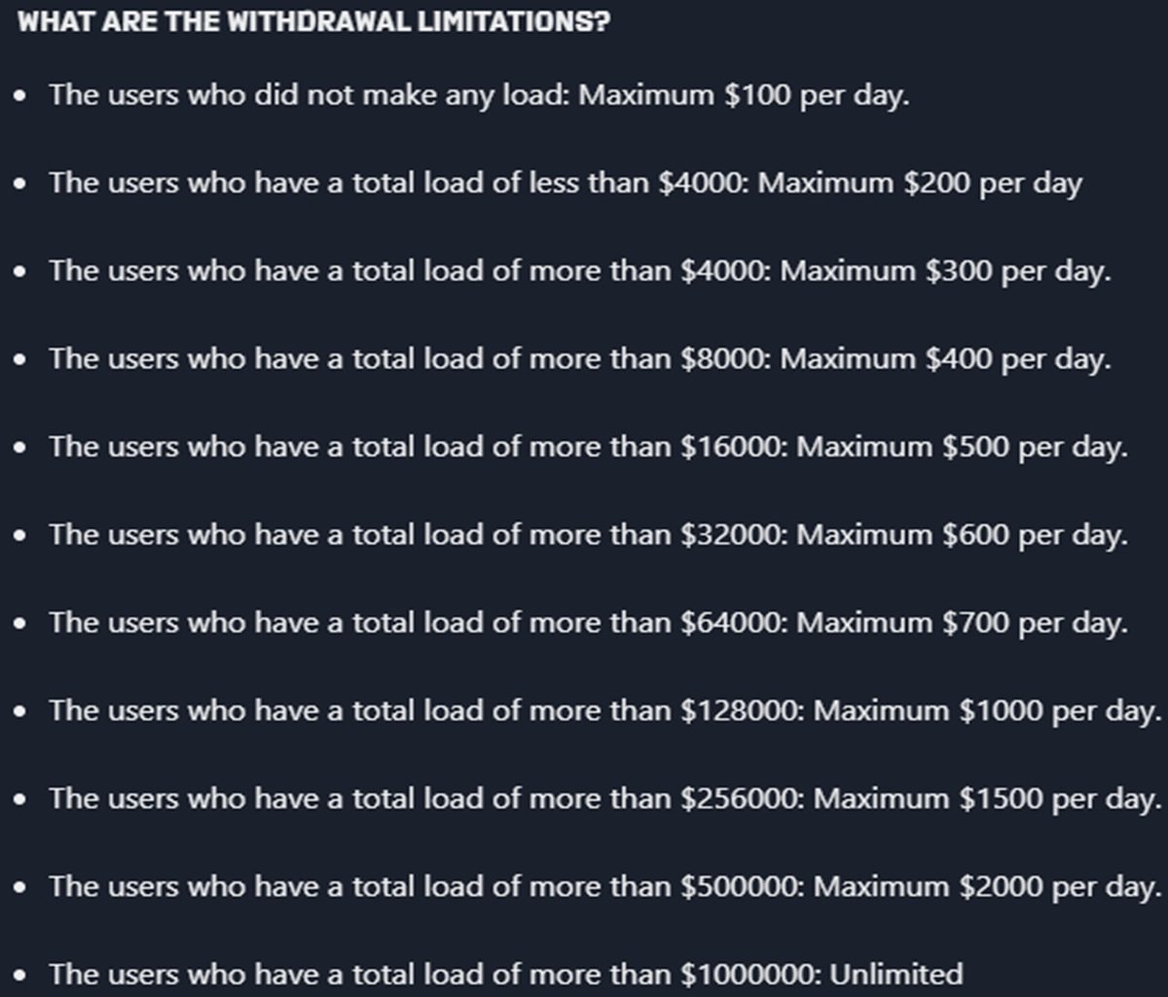Click the 'more than $4000' limit line

pyautogui.click(x=580, y=271)
